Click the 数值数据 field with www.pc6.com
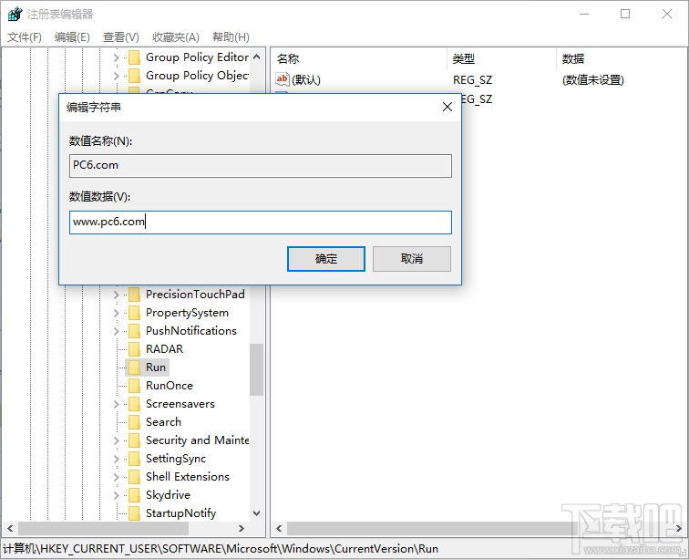Viewport: 689px width, 559px height. [x=260, y=223]
